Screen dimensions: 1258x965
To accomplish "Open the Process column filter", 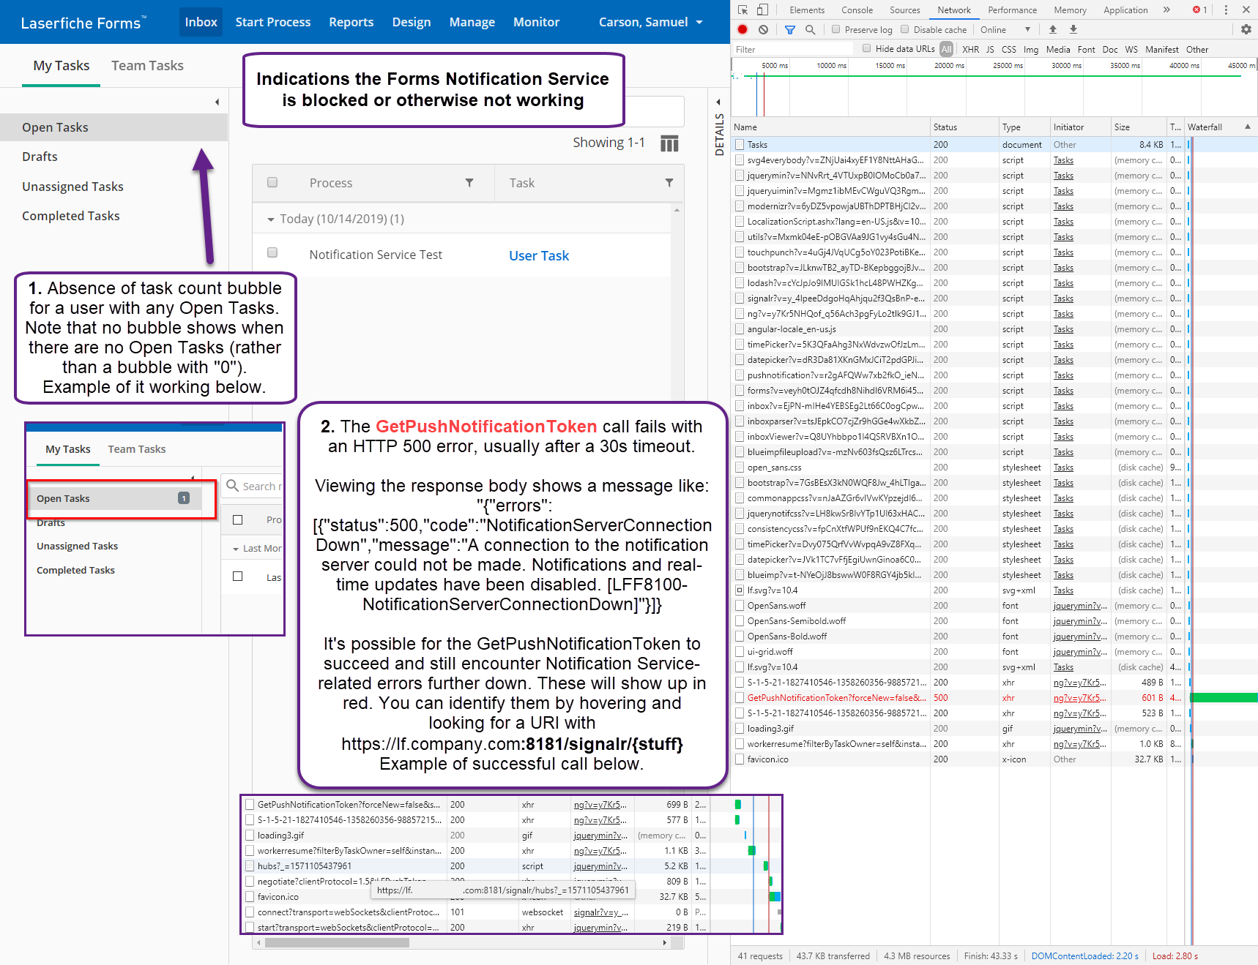I will coord(469,183).
